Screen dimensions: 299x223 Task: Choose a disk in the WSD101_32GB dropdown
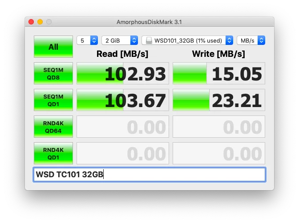(x=187, y=40)
